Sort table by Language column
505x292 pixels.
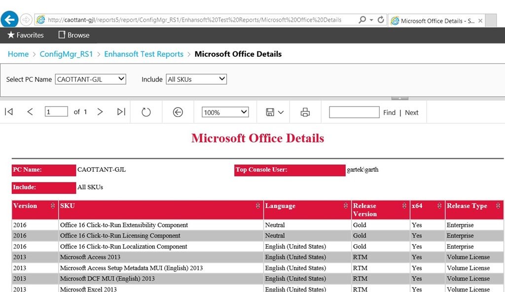pos(346,206)
